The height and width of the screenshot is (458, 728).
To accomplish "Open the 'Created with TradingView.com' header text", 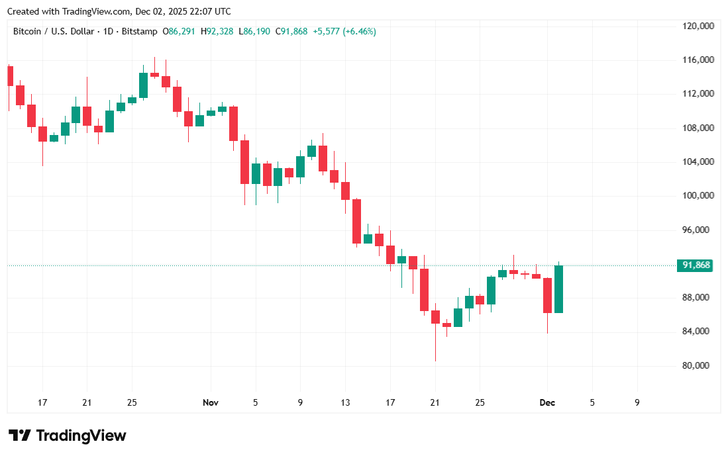I will (119, 11).
